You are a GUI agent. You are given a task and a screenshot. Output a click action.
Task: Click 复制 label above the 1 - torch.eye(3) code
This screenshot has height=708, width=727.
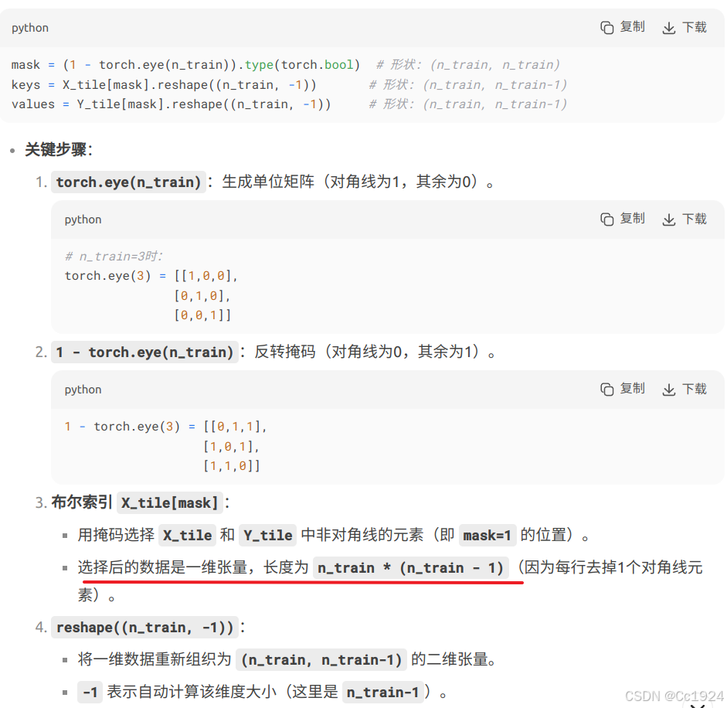pyautogui.click(x=633, y=388)
